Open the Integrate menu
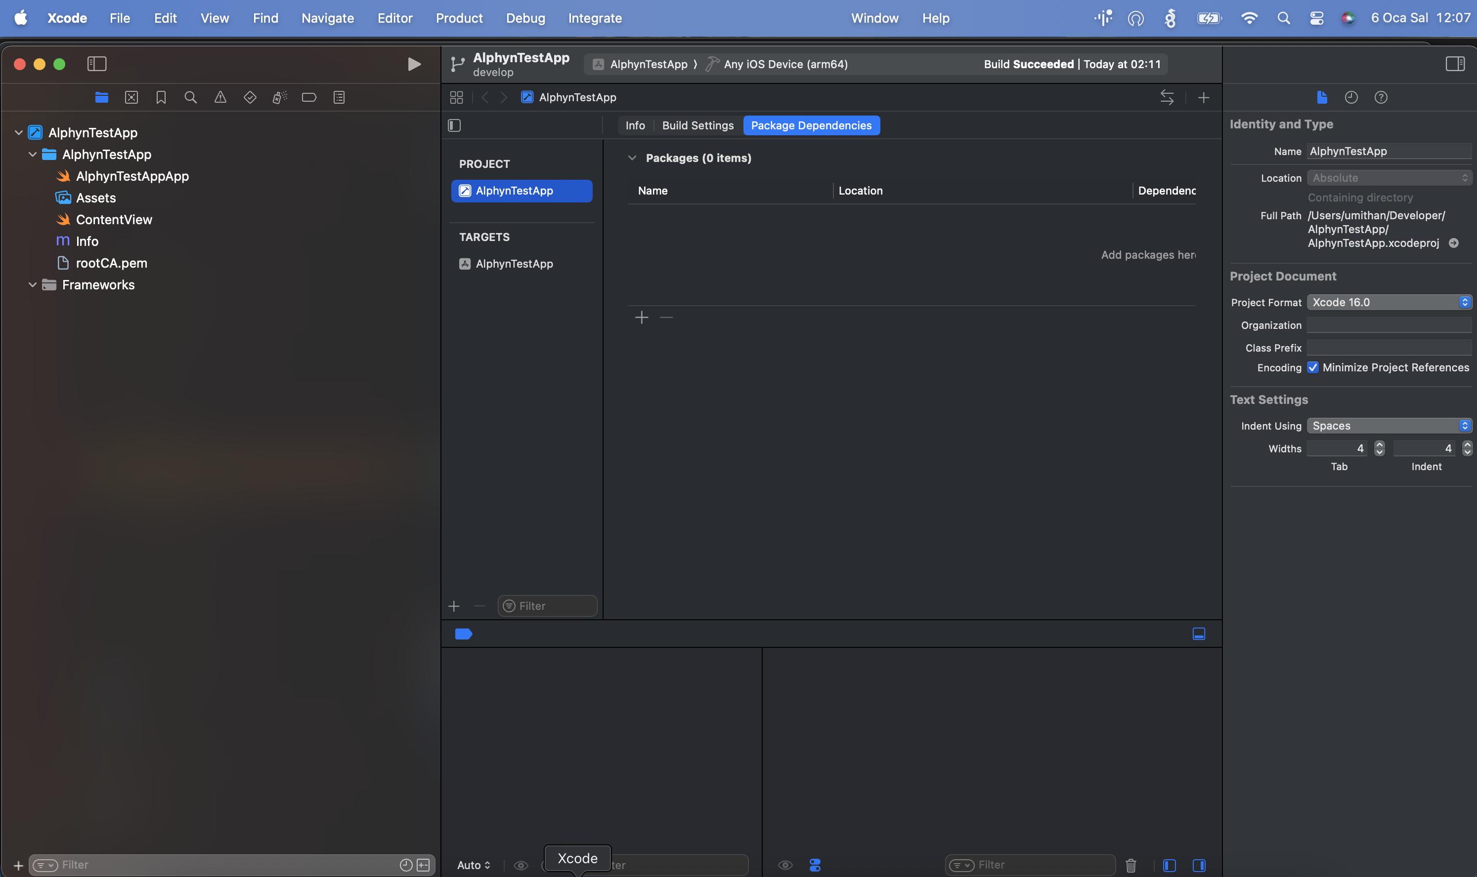 click(595, 18)
